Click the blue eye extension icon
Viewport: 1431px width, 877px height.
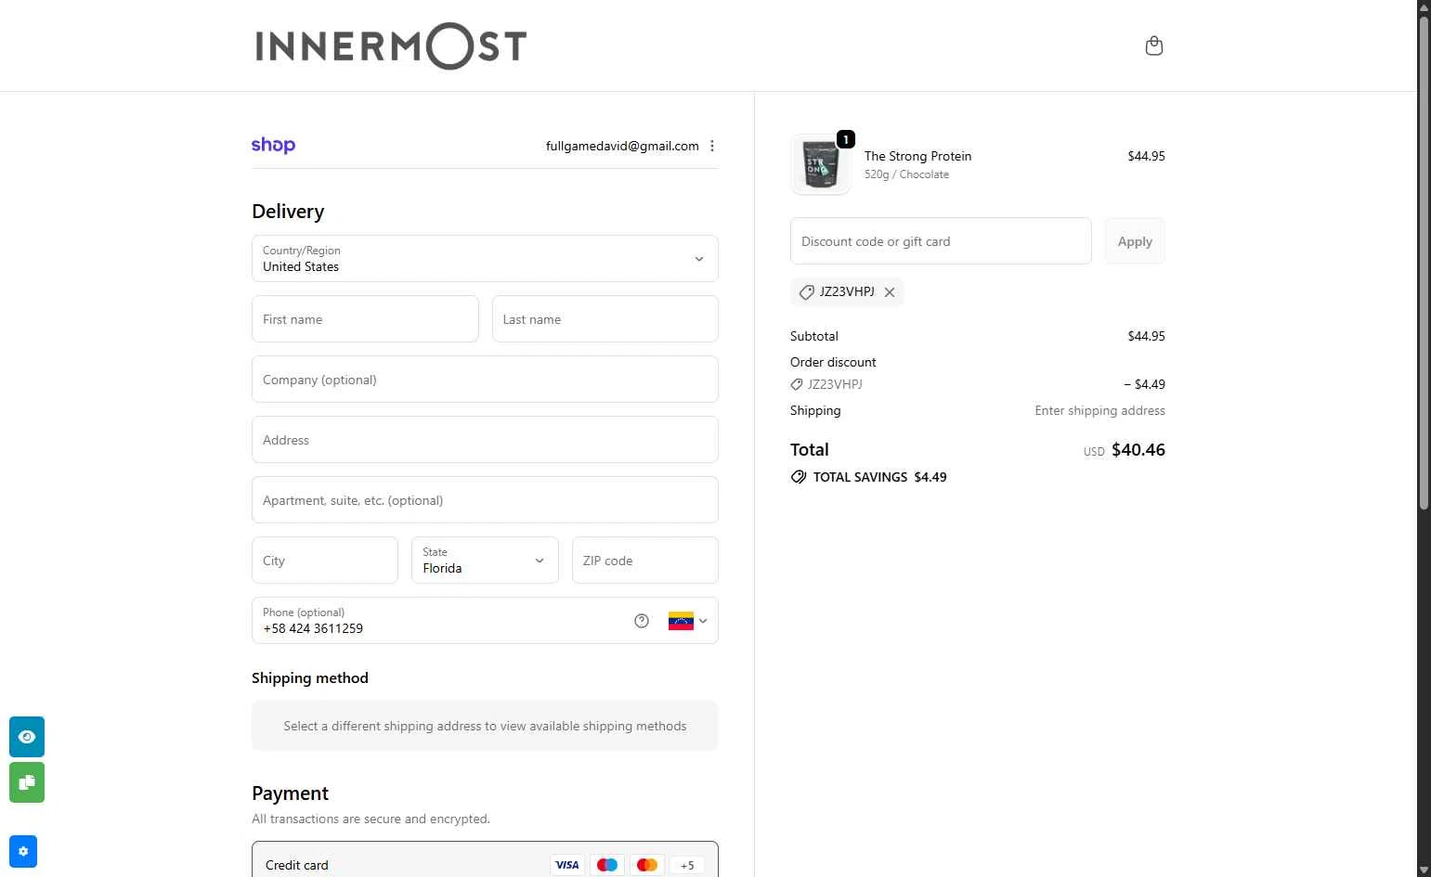pos(27,737)
